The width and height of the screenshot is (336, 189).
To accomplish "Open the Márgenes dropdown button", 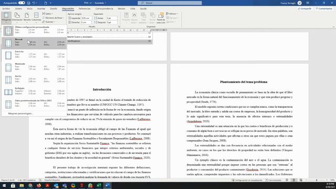I will 6,17.
